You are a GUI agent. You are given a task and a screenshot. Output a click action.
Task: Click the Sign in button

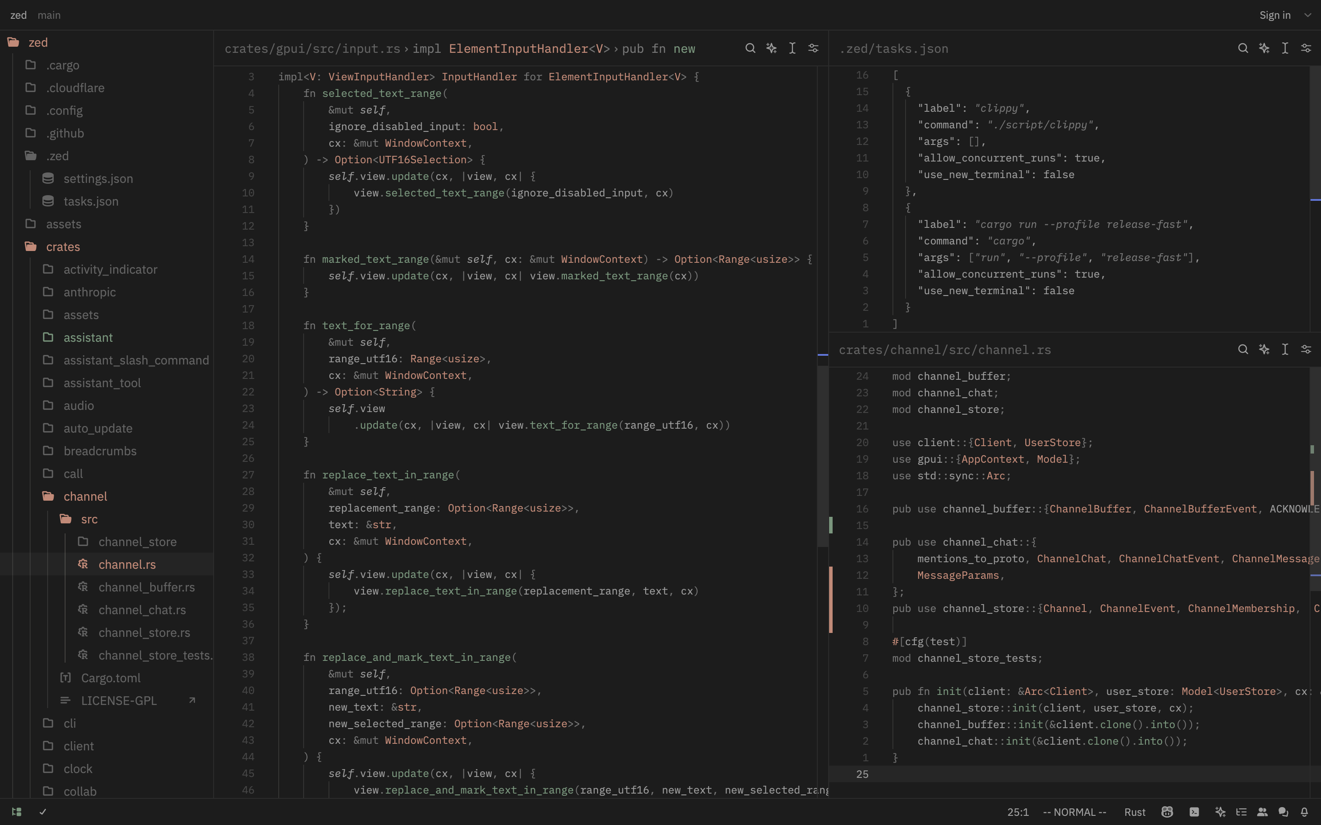pyautogui.click(x=1275, y=15)
